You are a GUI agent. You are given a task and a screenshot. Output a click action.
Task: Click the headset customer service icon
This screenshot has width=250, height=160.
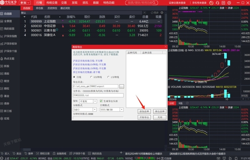coord(217,3)
